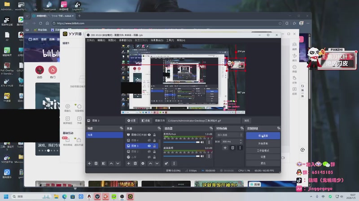359x201 pixels.
Task: Move selected source up in Sources dock
Action: (x=150, y=163)
